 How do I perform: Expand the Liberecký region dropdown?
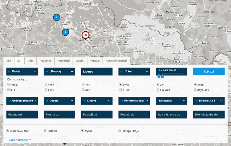point(59,72)
